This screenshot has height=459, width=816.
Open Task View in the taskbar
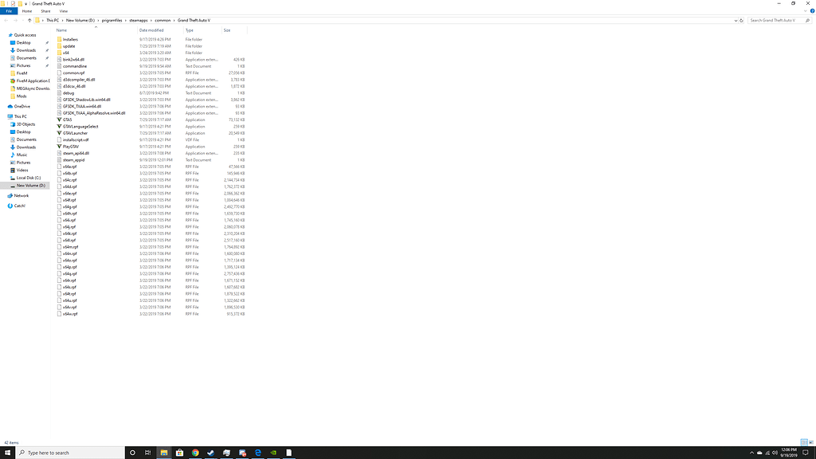click(148, 453)
